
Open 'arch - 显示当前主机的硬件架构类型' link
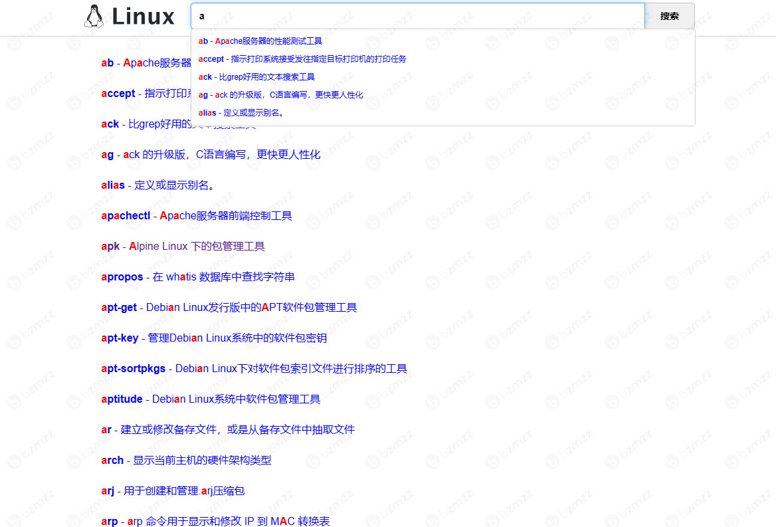186,460
